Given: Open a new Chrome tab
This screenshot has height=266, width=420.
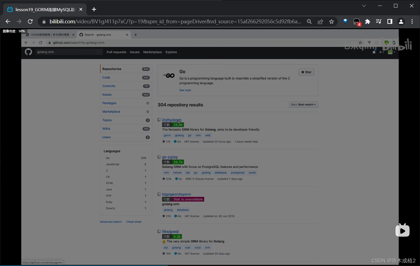Looking at the screenshot, I should point(94,9).
